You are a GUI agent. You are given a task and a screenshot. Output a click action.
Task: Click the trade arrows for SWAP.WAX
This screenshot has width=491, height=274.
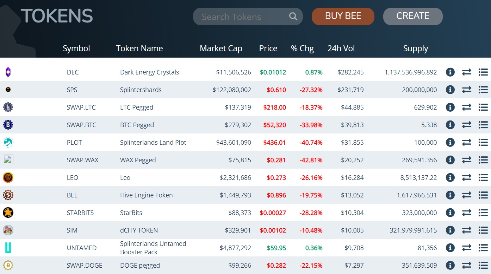pos(467,160)
